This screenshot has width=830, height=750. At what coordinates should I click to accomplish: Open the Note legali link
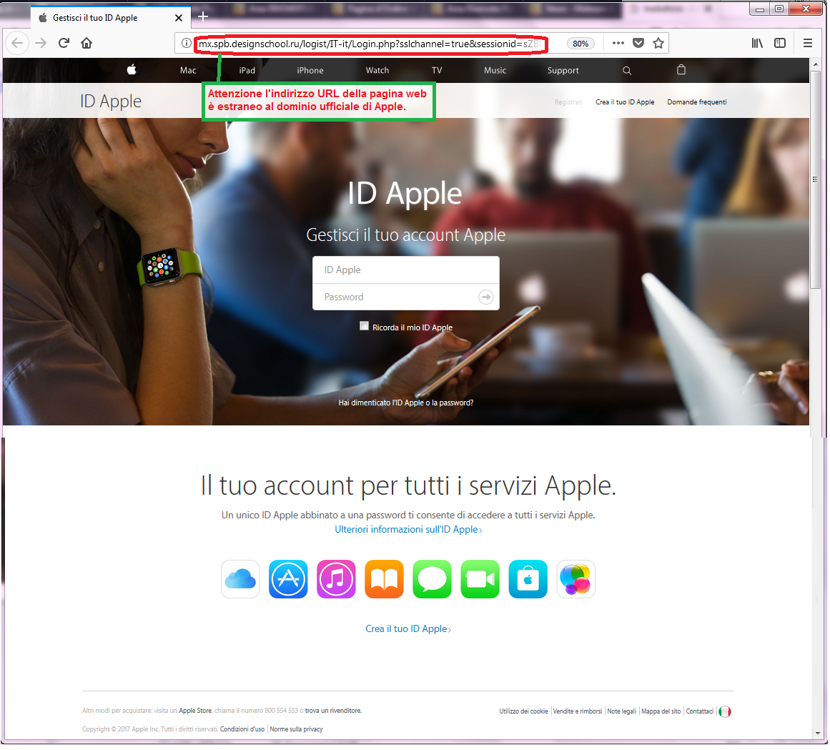coord(623,712)
